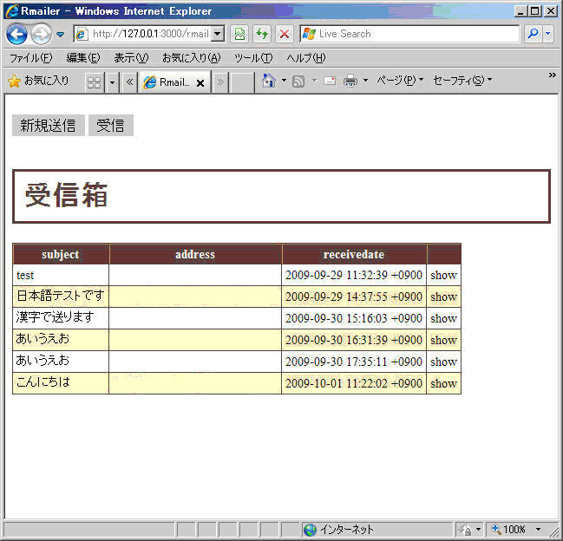Click the date 2009-09-29 11:32:39 cell
563x541 pixels.
point(354,275)
